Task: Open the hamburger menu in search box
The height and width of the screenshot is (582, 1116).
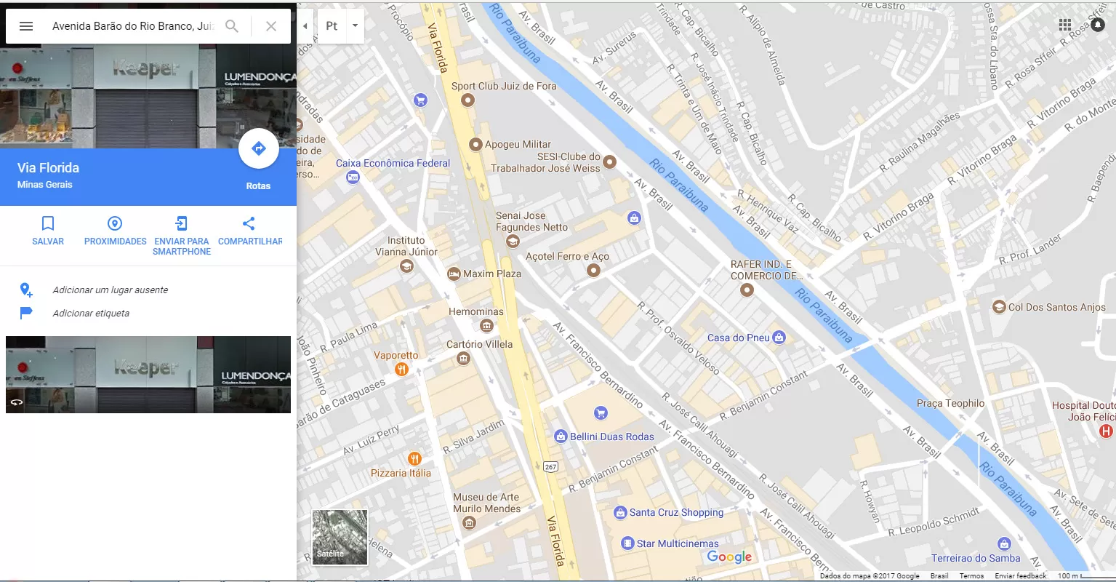Action: [26, 26]
